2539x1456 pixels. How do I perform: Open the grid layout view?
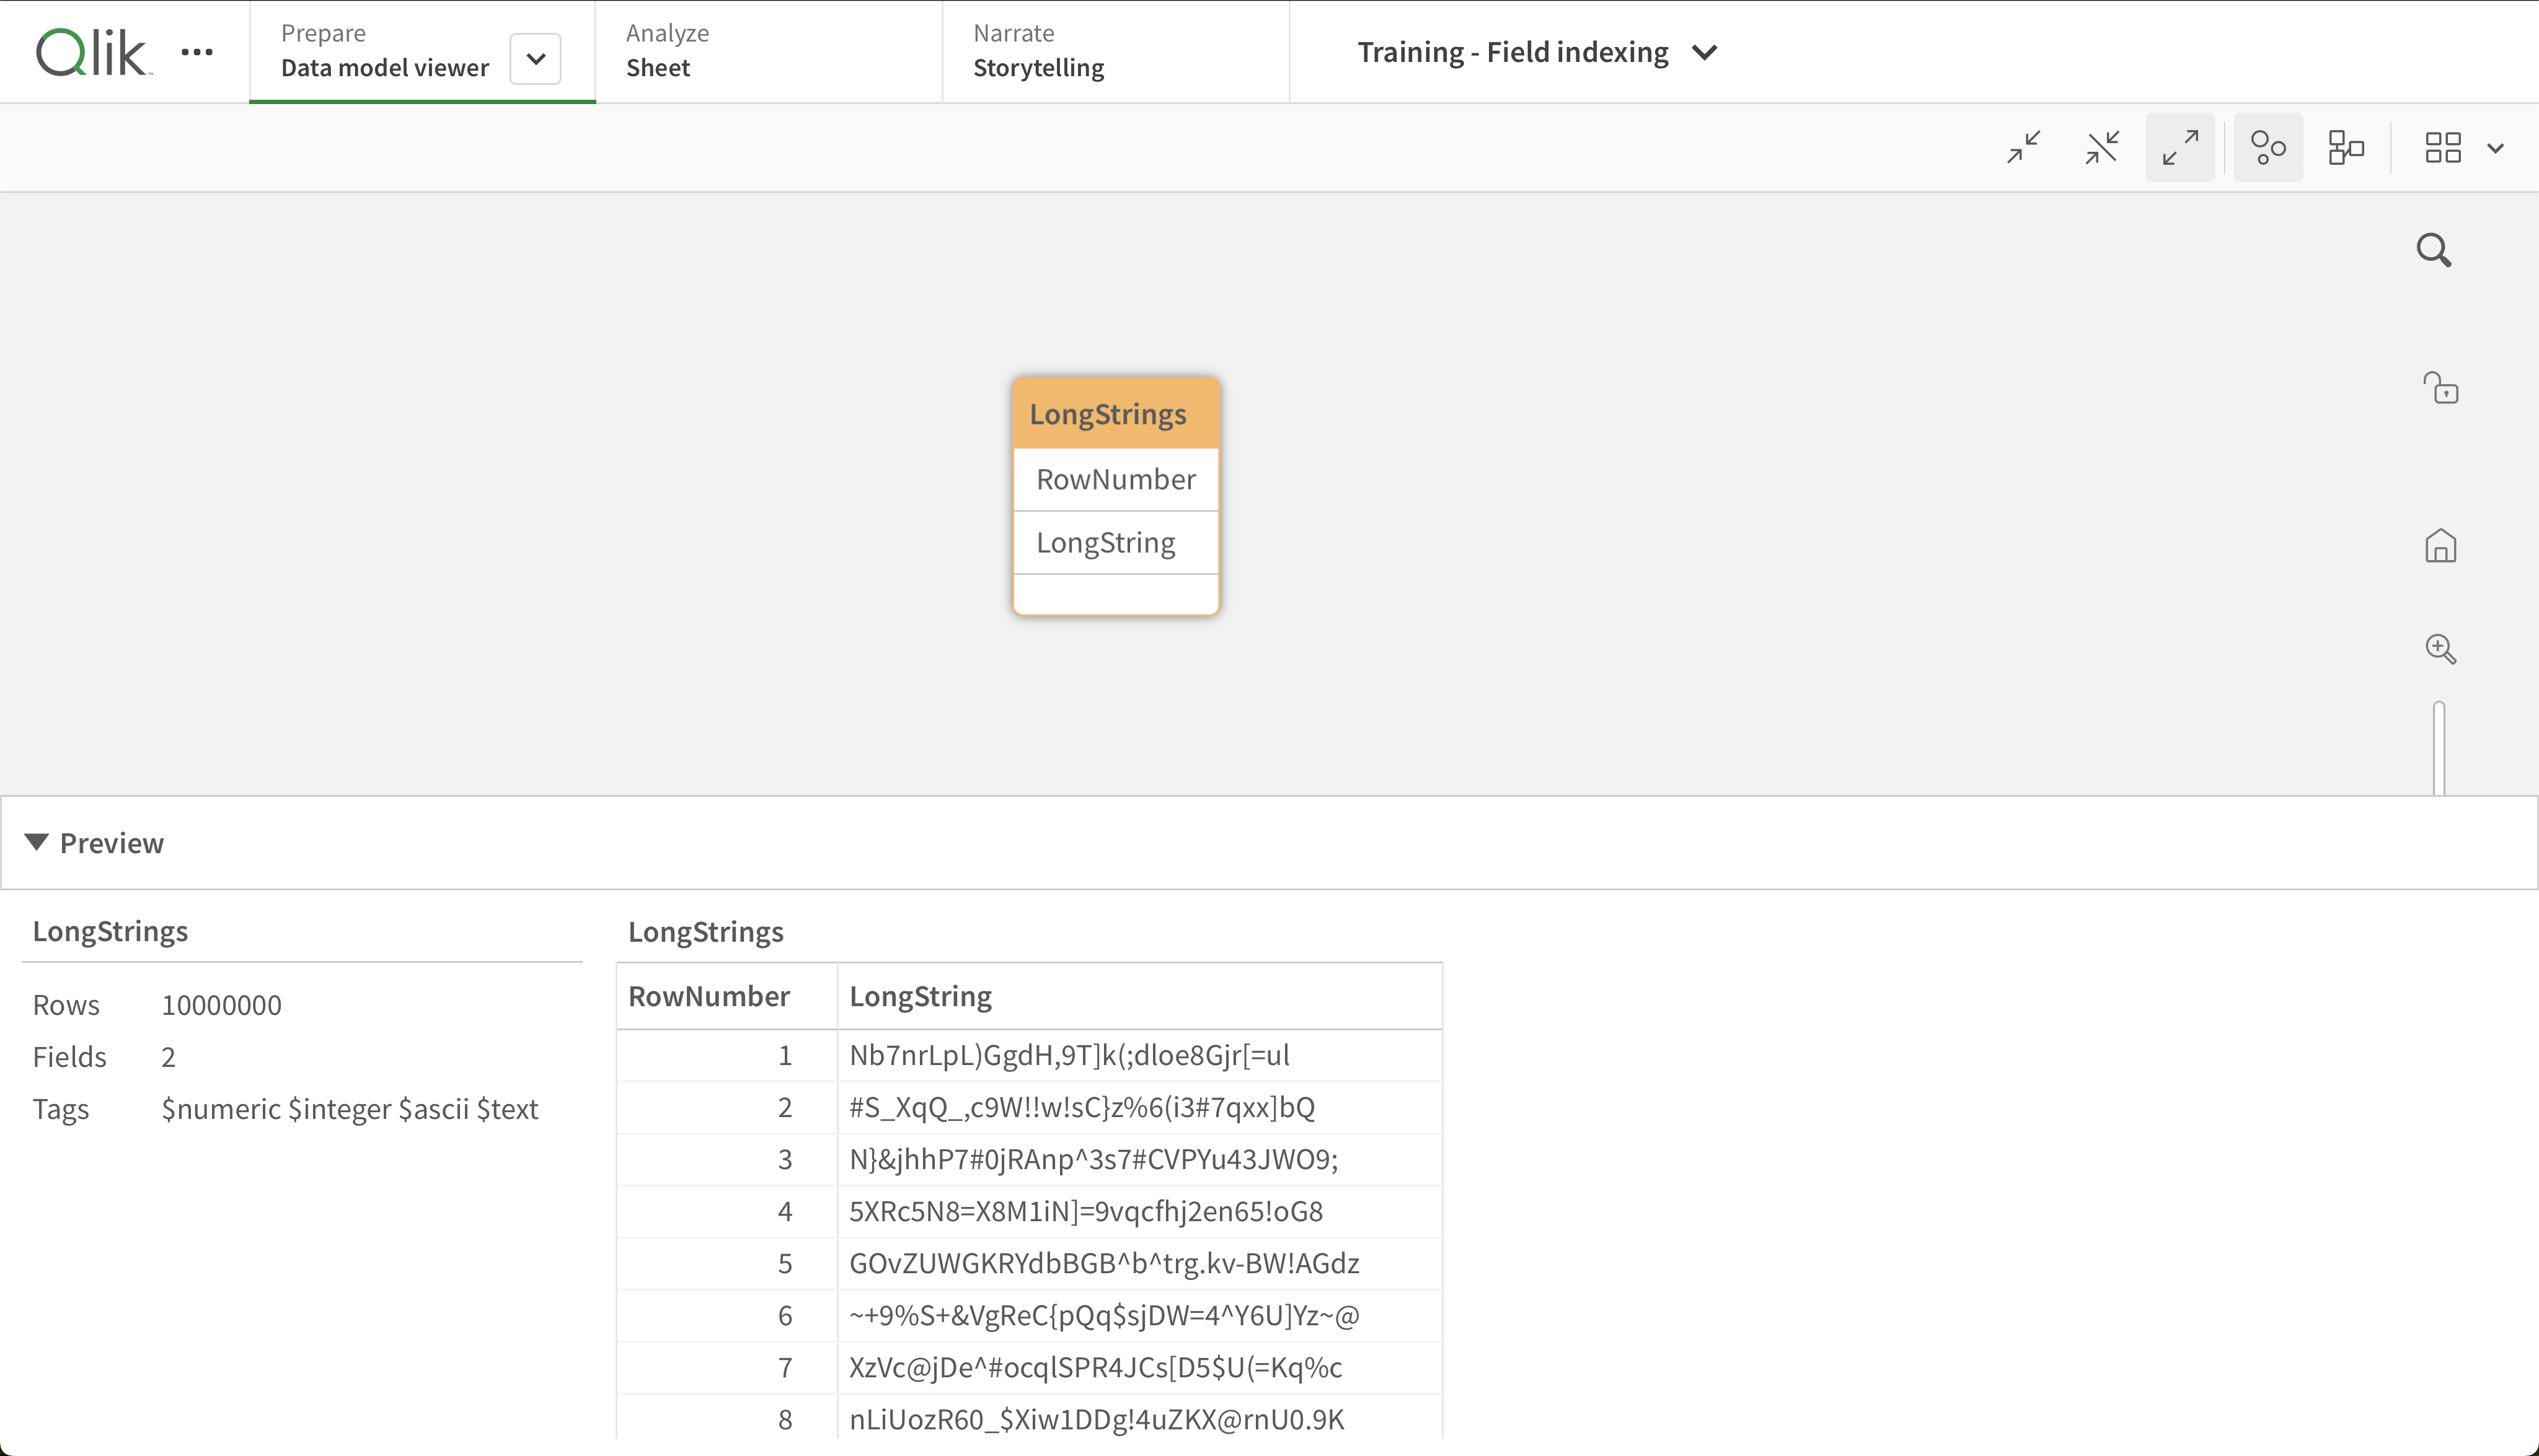click(x=2443, y=147)
